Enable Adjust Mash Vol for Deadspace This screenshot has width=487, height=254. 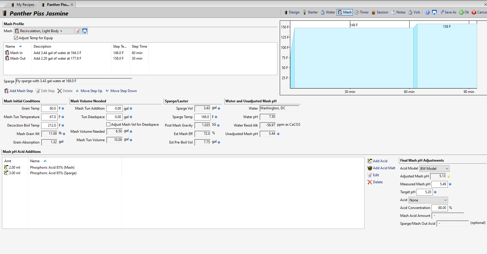[108, 125]
